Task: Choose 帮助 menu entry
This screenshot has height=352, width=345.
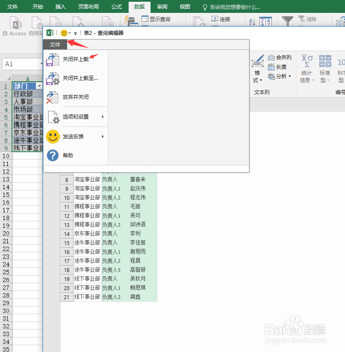Action: [x=68, y=155]
